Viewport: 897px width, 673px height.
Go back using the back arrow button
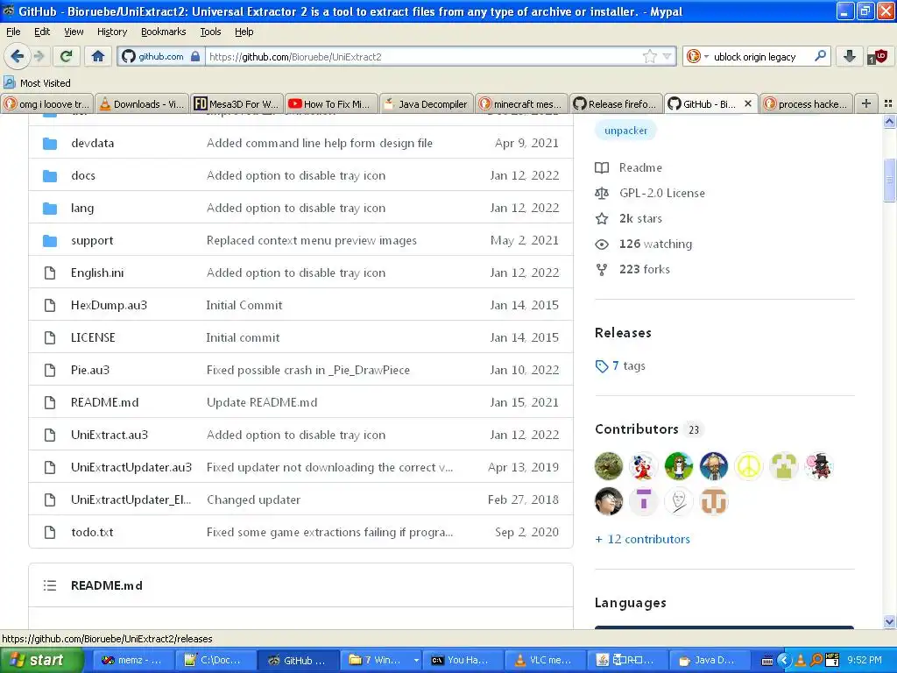pos(17,56)
